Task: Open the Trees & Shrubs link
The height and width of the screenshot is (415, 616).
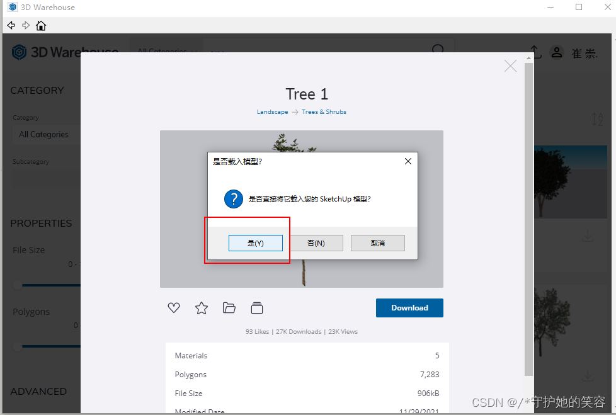Action: coord(324,112)
